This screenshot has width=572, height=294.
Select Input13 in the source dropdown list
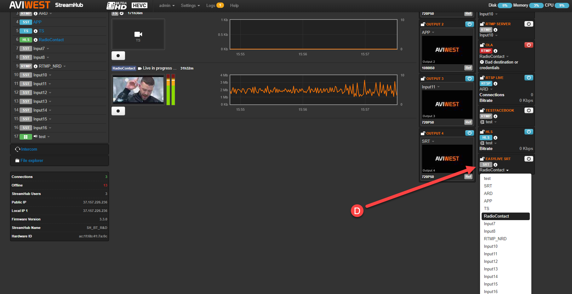(x=506, y=269)
